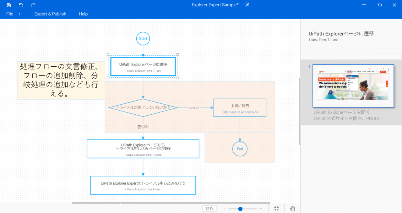The height and width of the screenshot is (213, 402).
Task: Restore down the application window
Action: (380, 5)
